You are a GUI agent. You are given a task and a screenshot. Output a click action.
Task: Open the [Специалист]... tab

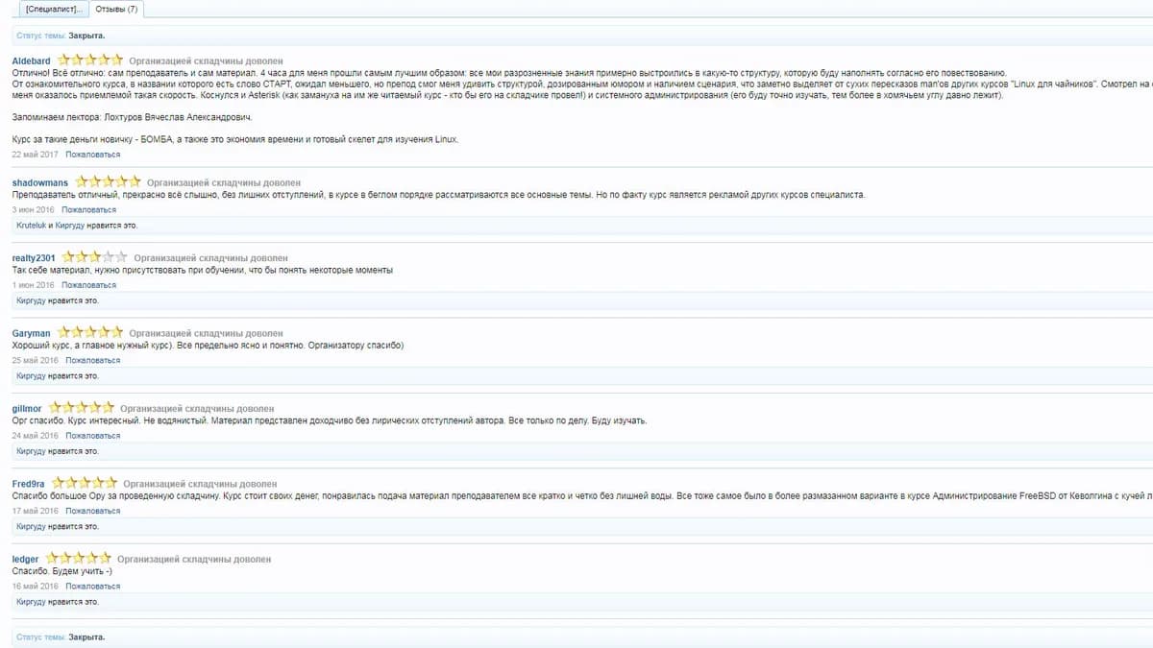pos(54,9)
